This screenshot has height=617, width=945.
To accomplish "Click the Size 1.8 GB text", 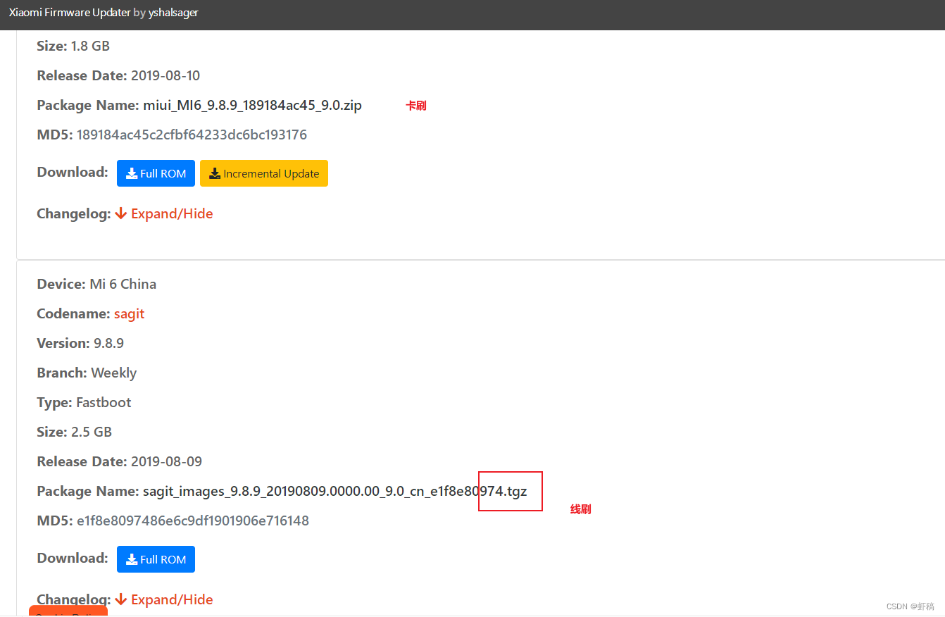I will pos(73,46).
